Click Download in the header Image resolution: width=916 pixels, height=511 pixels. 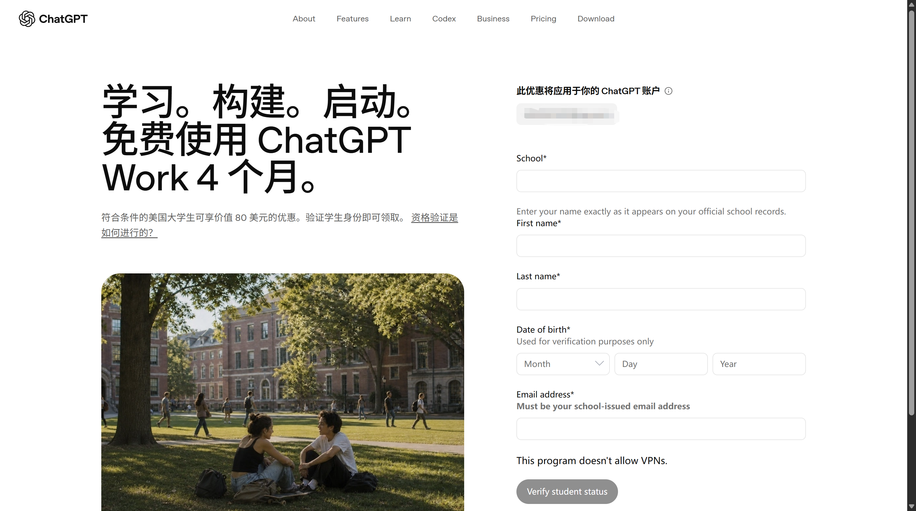coord(596,18)
